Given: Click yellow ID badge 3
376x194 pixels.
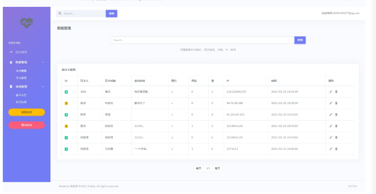Looking at the screenshot, I should point(66,126).
